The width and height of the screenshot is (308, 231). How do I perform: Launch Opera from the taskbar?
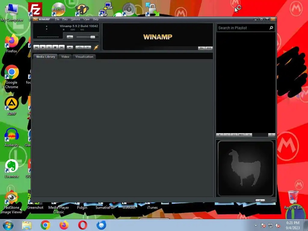pyautogui.click(x=83, y=225)
